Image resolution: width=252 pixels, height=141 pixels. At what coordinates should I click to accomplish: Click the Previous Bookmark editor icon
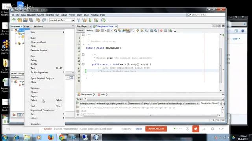(x=137, y=31)
